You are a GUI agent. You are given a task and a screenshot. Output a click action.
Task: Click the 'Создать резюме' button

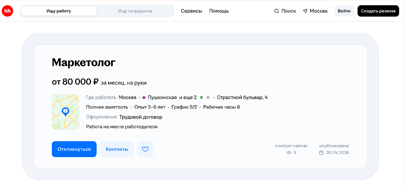(x=378, y=11)
